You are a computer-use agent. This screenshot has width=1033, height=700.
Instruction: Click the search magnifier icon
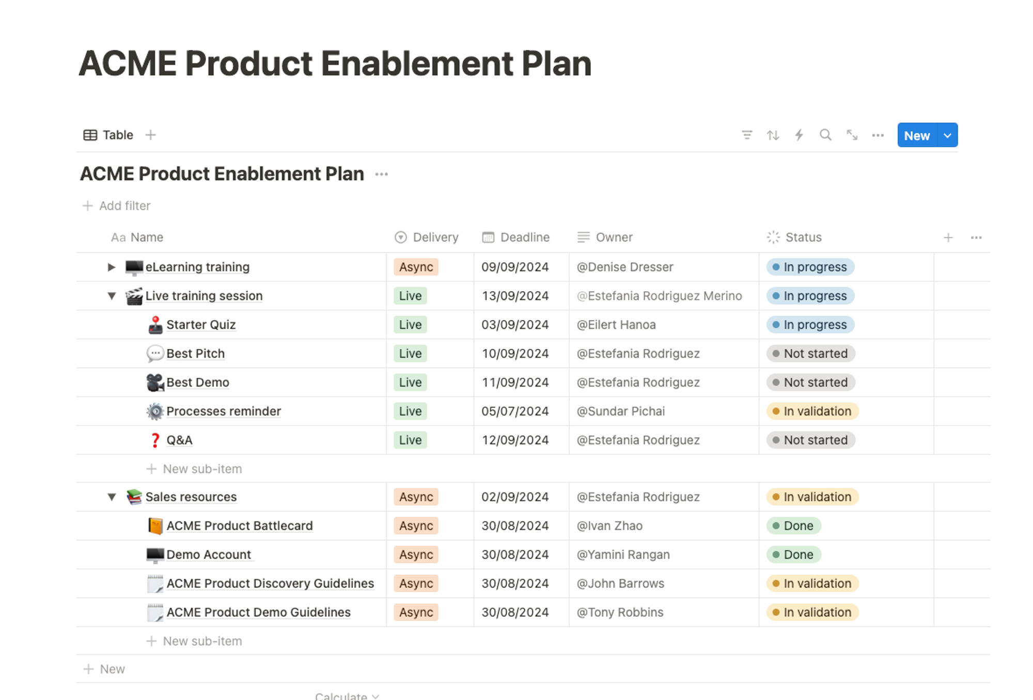pos(825,135)
